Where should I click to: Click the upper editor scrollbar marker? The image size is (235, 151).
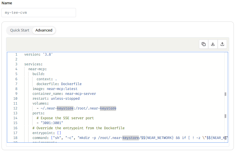pos(225,94)
